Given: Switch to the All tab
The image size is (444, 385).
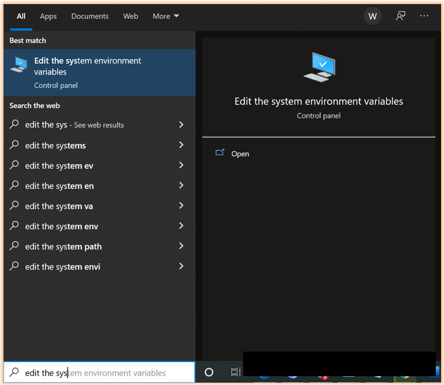Looking at the screenshot, I should click(21, 16).
